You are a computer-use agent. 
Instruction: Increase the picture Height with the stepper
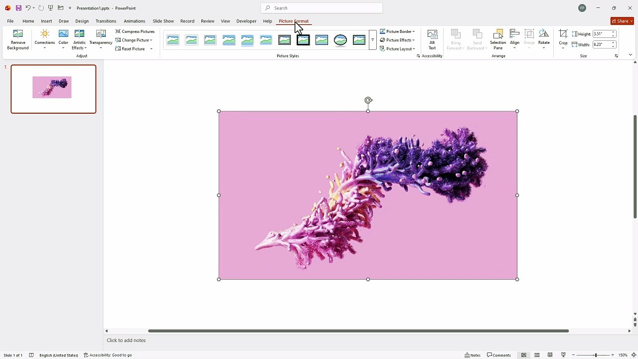click(x=614, y=32)
